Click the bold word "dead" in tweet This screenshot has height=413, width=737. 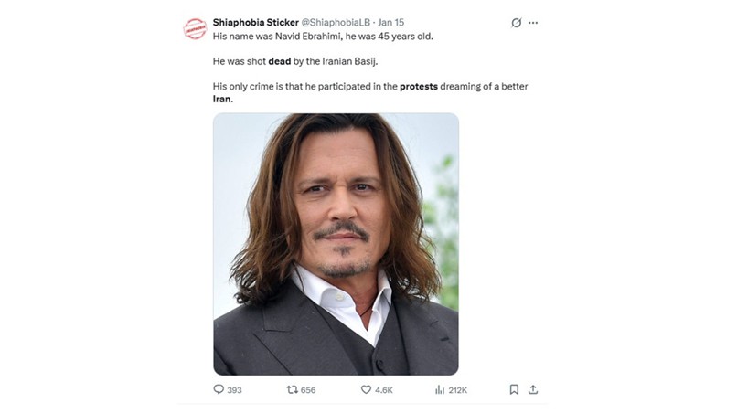pos(279,61)
